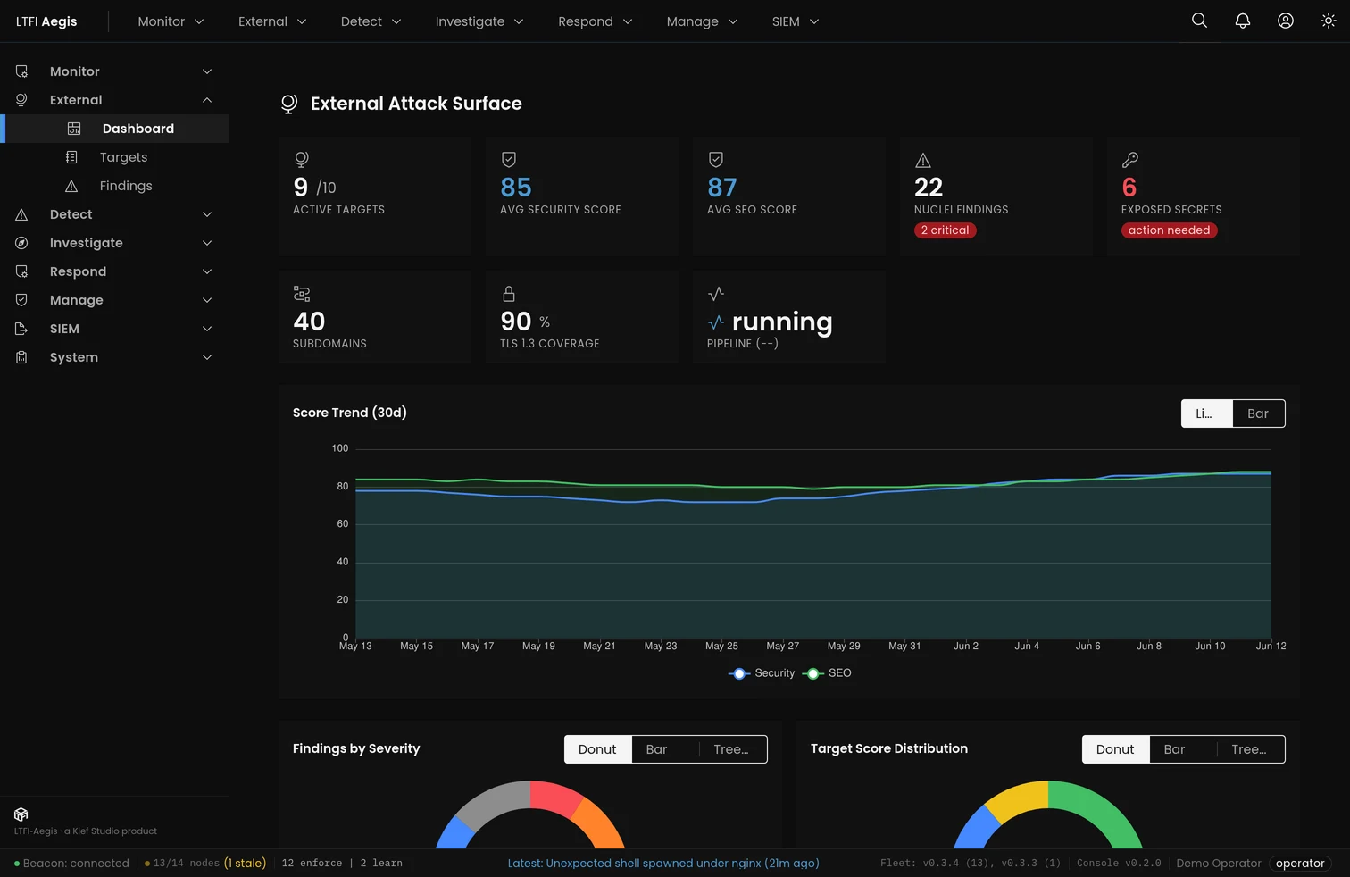Expand the Manage sidebar section chevron
This screenshot has height=877, width=1350.
207,300
